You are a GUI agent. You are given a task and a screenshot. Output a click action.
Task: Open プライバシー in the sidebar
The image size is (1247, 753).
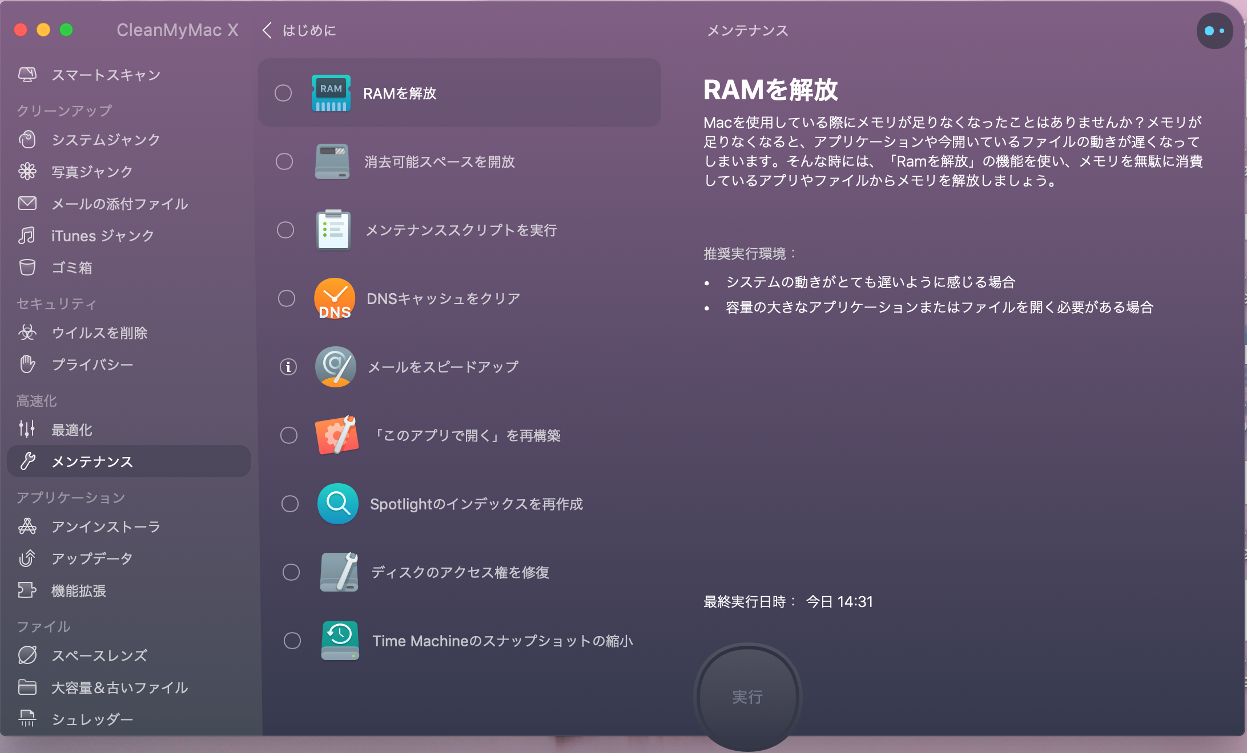129,364
